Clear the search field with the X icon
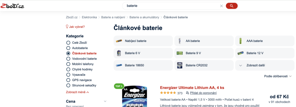The width and height of the screenshot is (296, 107). (221, 6)
